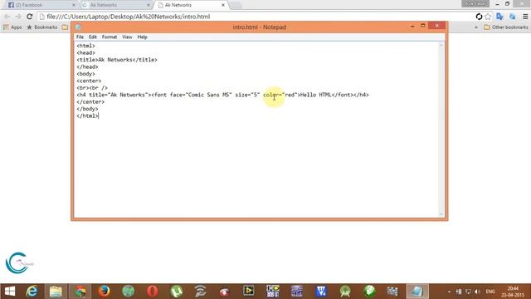
Task: Click the "<title>Ak Networks</title>" line
Action: 117,60
